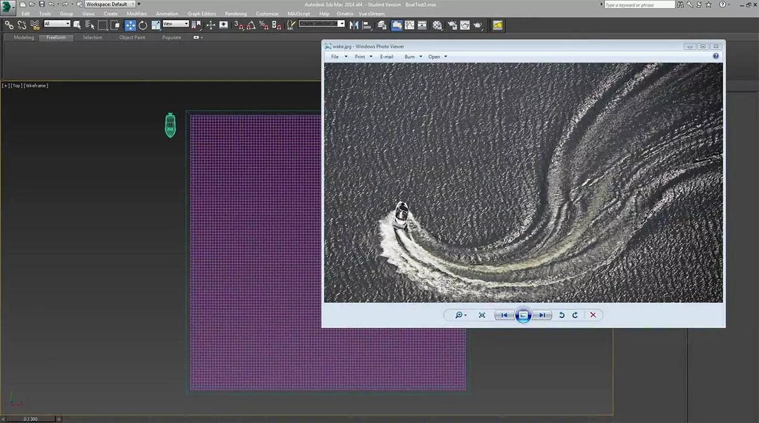Click the Render Setup teapot icon
The image size is (759, 423).
452,25
